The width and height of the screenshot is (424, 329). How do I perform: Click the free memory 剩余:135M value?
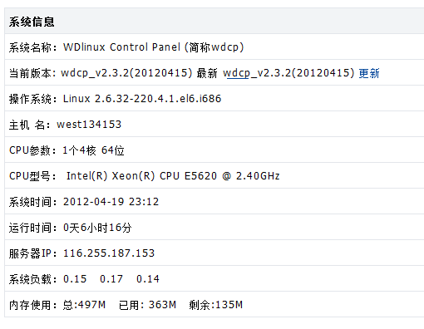pyautogui.click(x=216, y=305)
